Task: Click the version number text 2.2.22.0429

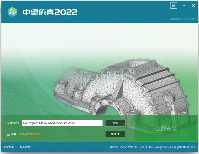Action: (x=189, y=19)
